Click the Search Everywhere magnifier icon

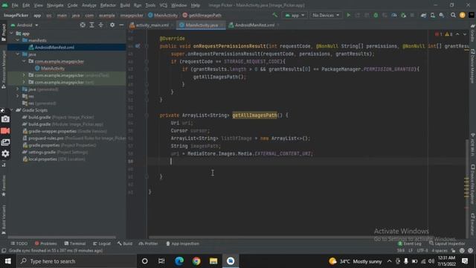(x=453, y=15)
